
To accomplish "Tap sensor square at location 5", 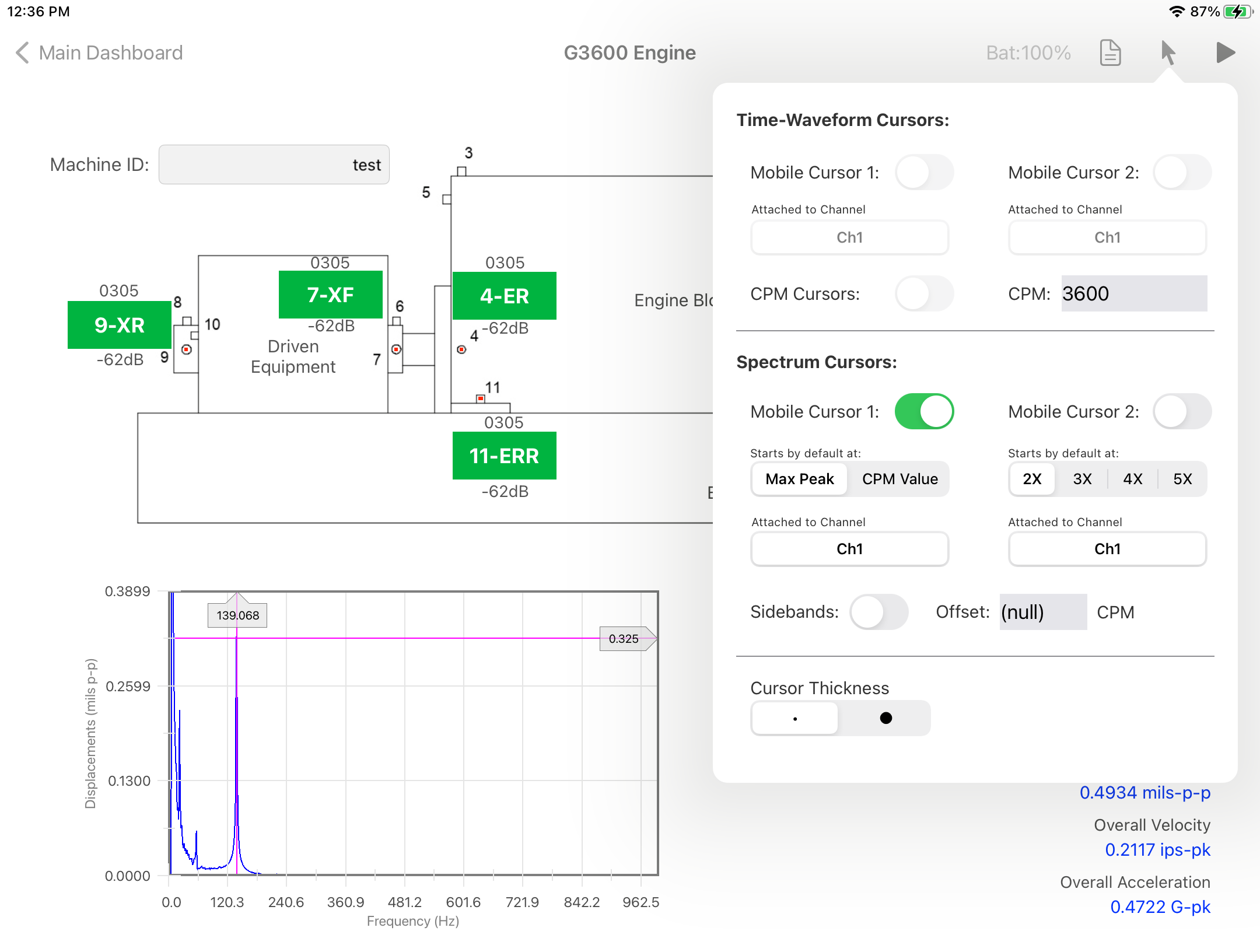I will (446, 199).
